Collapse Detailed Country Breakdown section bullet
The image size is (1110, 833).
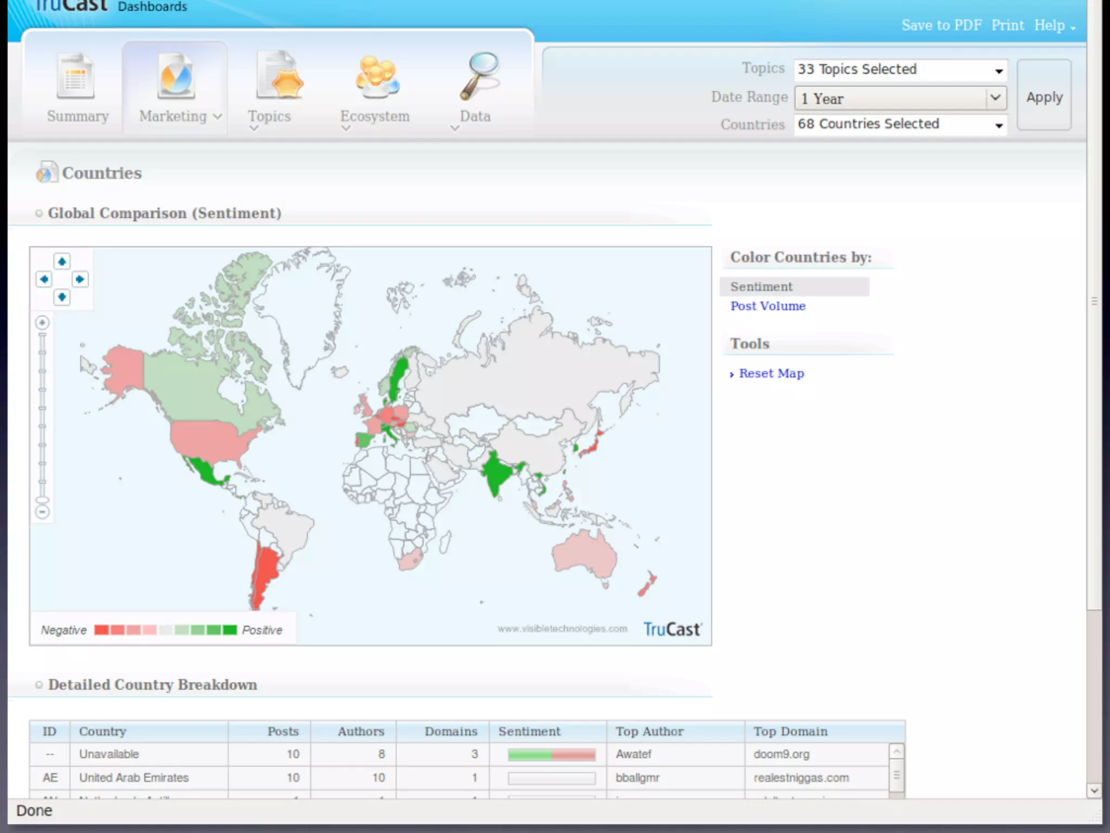coord(39,685)
